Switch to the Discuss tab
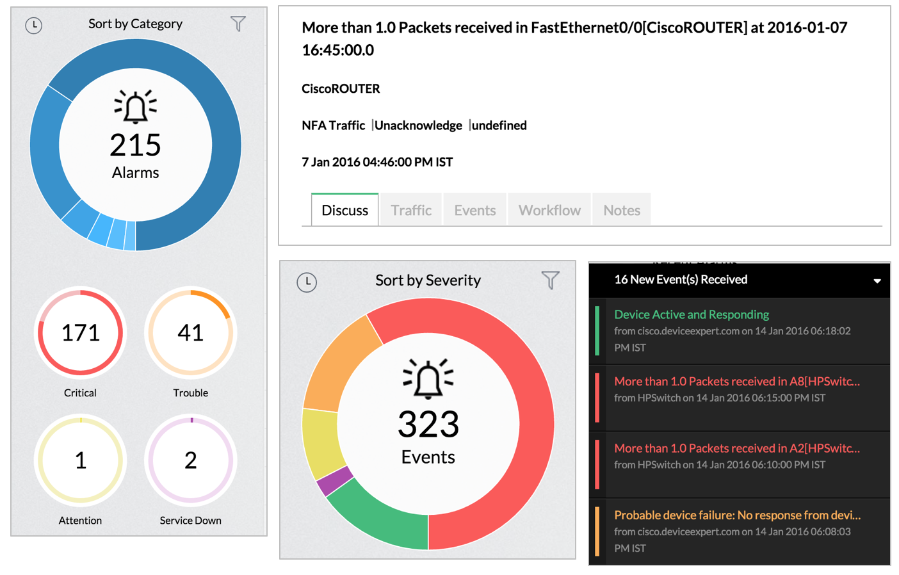 click(x=344, y=210)
